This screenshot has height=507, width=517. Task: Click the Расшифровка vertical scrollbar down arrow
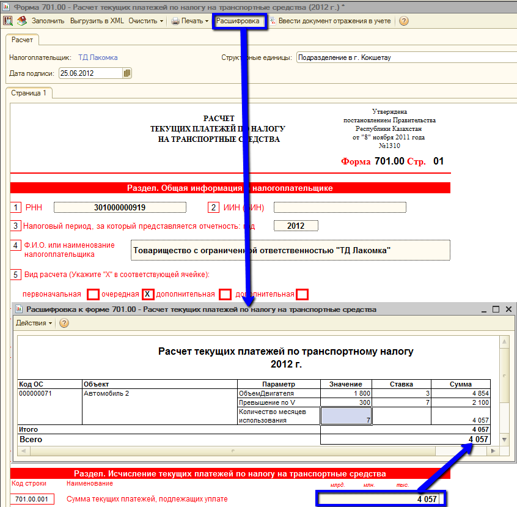(x=504, y=440)
